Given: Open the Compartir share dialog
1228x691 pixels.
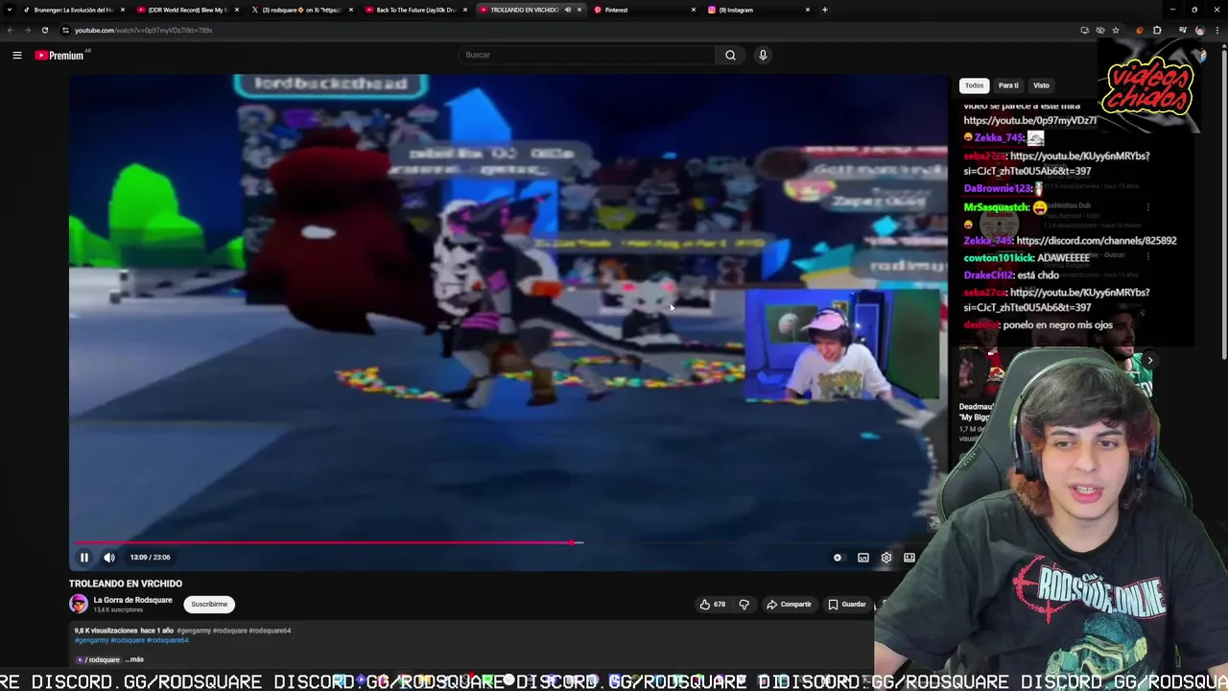Looking at the screenshot, I should click(789, 605).
